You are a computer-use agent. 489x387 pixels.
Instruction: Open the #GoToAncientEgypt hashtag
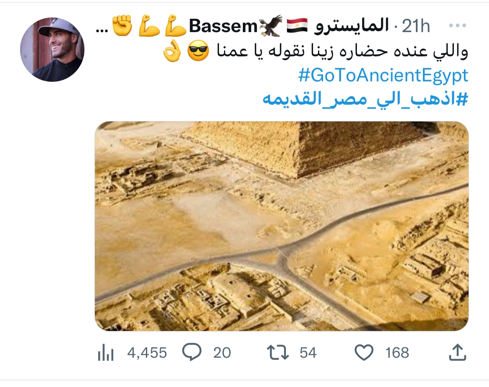383,76
